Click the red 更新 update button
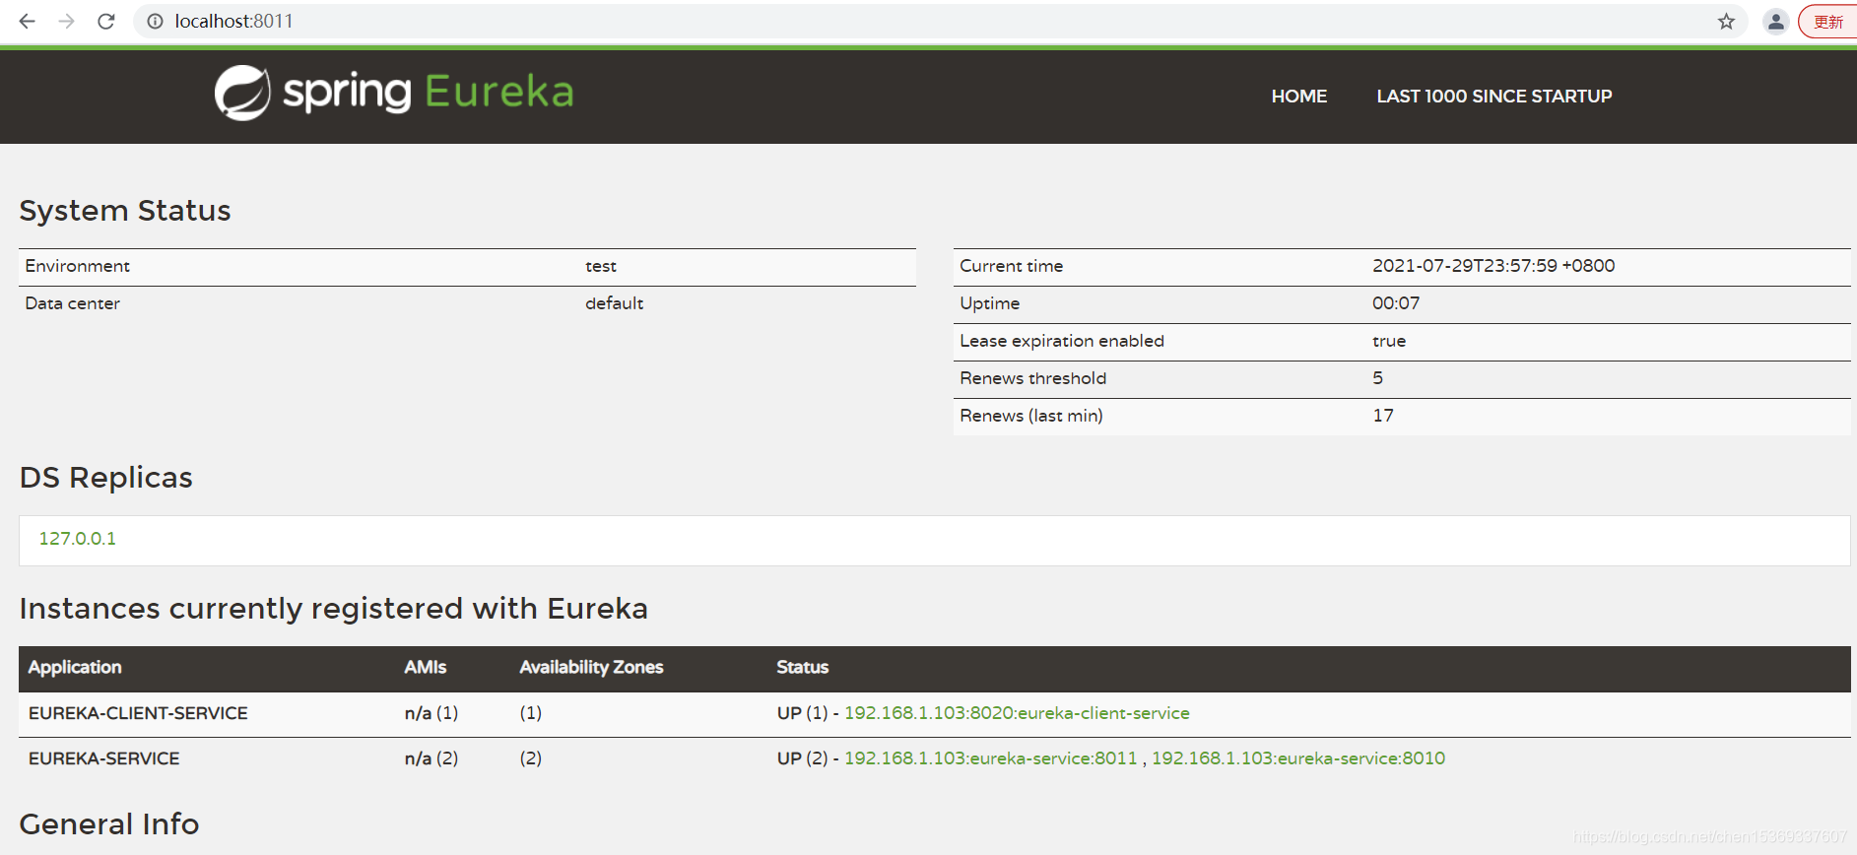 pos(1828,21)
